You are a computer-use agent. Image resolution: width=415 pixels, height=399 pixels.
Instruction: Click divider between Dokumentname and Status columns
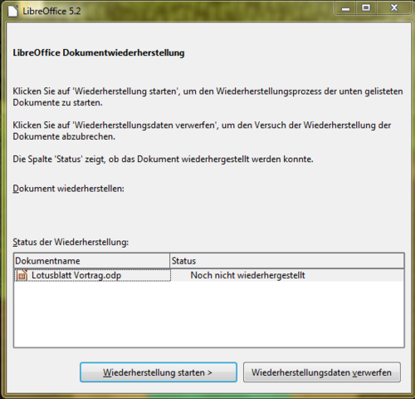pos(169,261)
